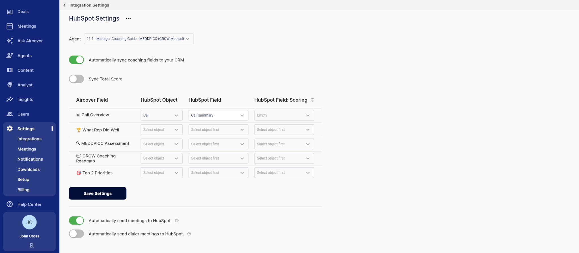Click the HubSpot Field column heading
The height and width of the screenshot is (253, 579).
pyautogui.click(x=205, y=100)
